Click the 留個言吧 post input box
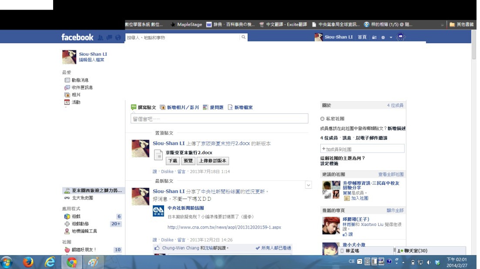This screenshot has width=480, height=269. coord(219,119)
